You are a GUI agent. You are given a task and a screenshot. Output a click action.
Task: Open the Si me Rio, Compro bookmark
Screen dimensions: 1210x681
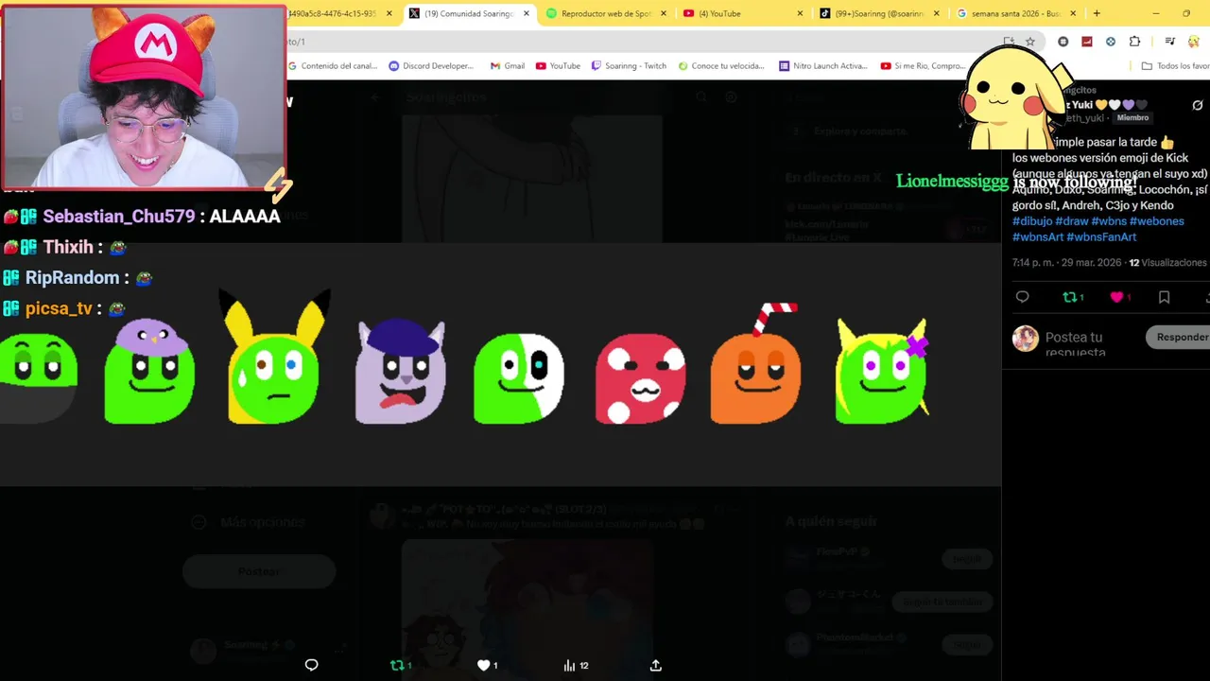click(924, 66)
